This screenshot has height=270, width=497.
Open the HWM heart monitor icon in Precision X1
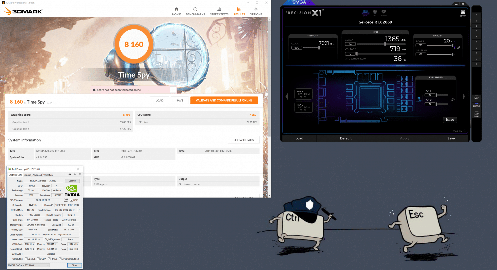384,13
